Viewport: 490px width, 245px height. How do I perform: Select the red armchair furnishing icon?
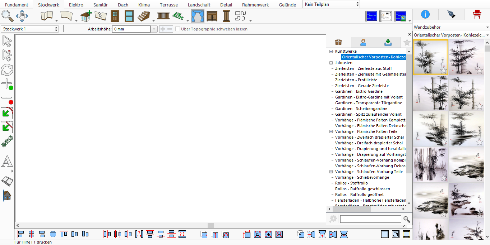click(x=477, y=14)
